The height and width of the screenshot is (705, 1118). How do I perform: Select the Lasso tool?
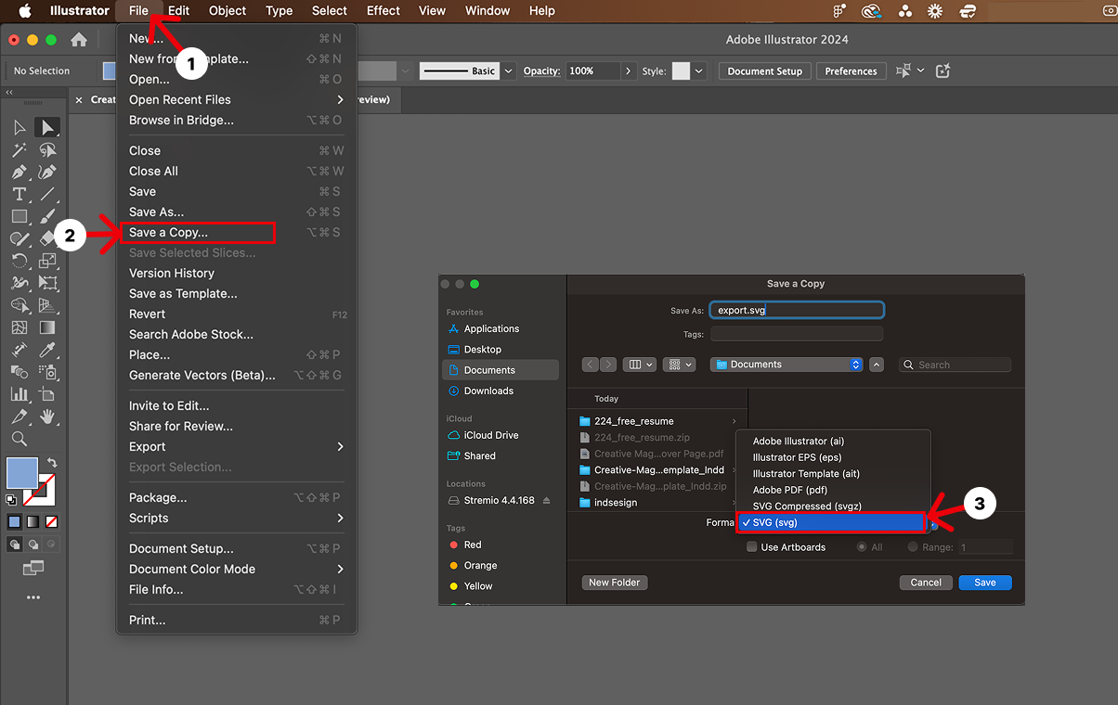click(x=47, y=149)
